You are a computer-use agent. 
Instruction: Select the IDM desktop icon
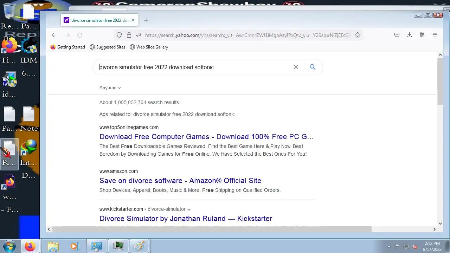(29, 51)
